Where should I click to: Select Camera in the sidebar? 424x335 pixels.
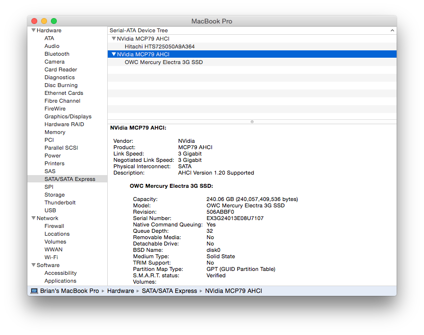pyautogui.click(x=54, y=62)
